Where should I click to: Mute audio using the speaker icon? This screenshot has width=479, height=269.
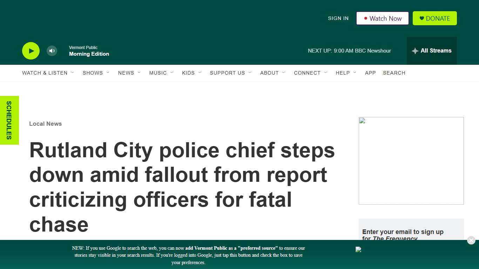pos(52,50)
